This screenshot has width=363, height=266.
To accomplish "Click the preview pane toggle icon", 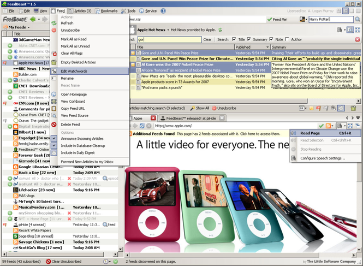I will pos(350,30).
